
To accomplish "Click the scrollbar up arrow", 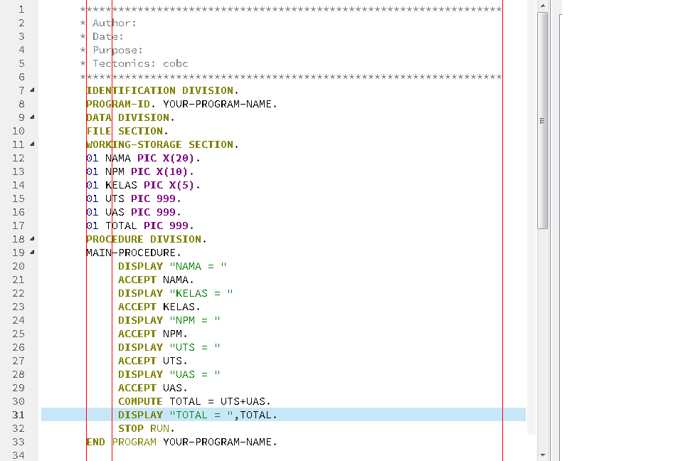I will (542, 6).
